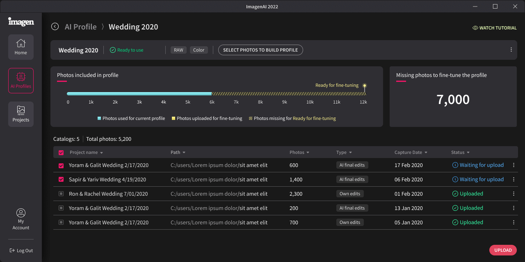Click the yellow legend swatch for uploaded photos

[x=173, y=118]
